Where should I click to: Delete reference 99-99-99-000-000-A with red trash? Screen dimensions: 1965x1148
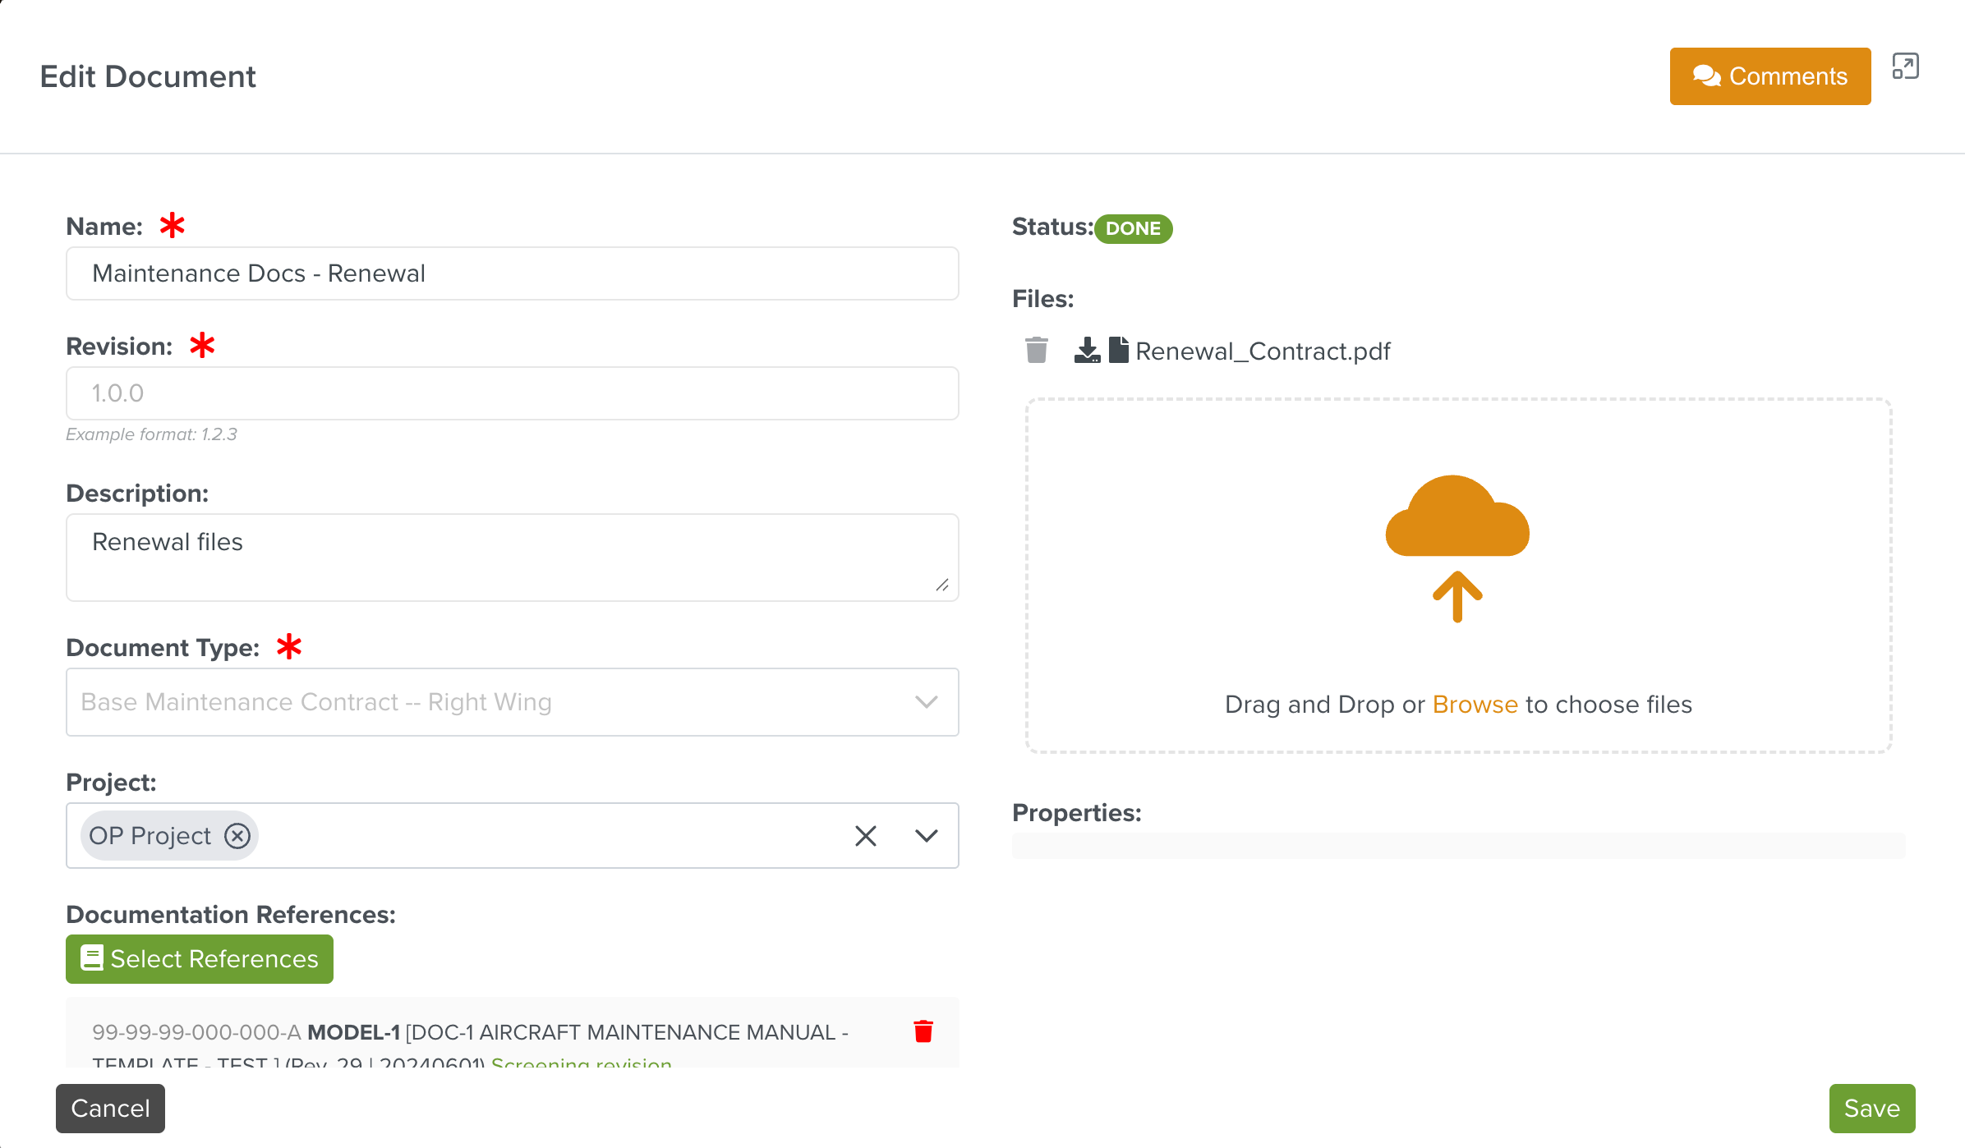tap(923, 1031)
